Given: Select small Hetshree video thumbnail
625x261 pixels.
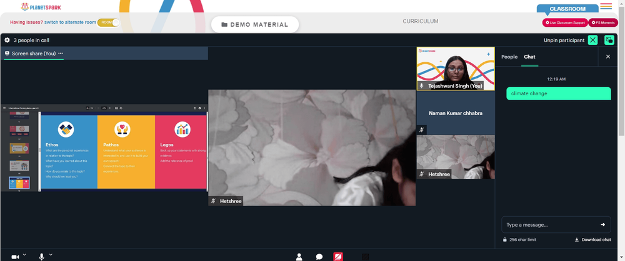Looking at the screenshot, I should click(x=456, y=157).
